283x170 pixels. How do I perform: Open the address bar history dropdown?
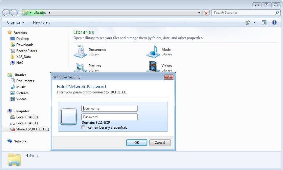[199, 13]
